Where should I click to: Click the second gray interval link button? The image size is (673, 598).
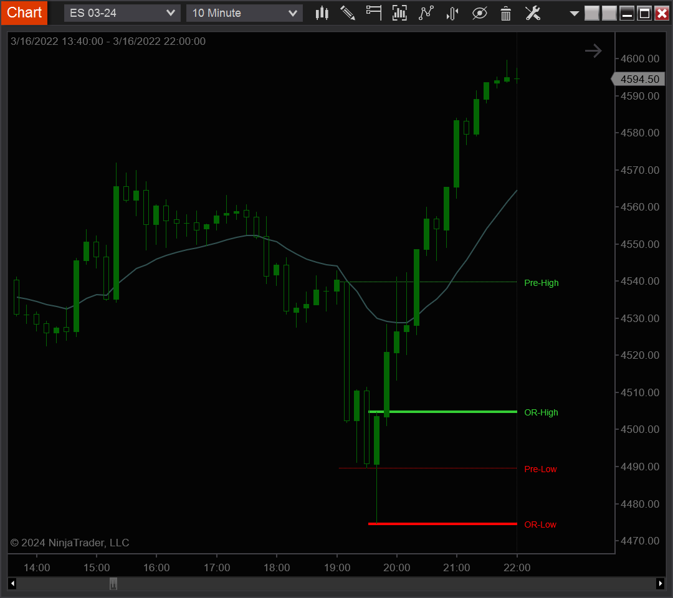(x=609, y=13)
